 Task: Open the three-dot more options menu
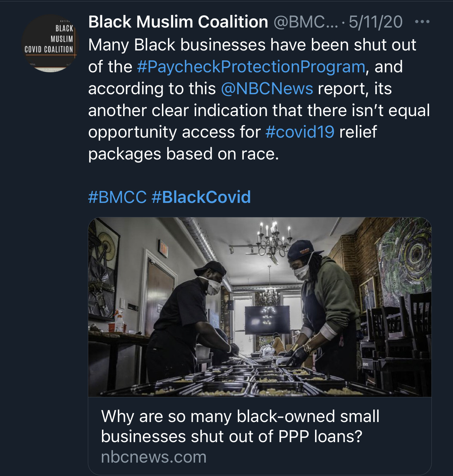pyautogui.click(x=422, y=22)
